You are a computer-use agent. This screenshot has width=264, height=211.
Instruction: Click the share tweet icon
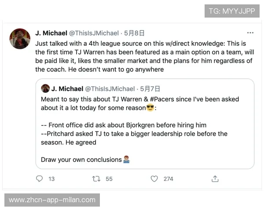(215, 179)
